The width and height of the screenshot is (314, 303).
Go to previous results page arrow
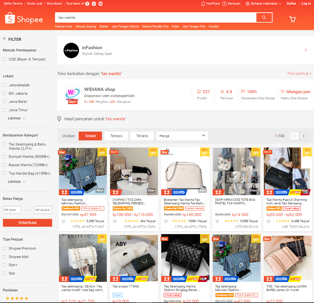[294, 136]
